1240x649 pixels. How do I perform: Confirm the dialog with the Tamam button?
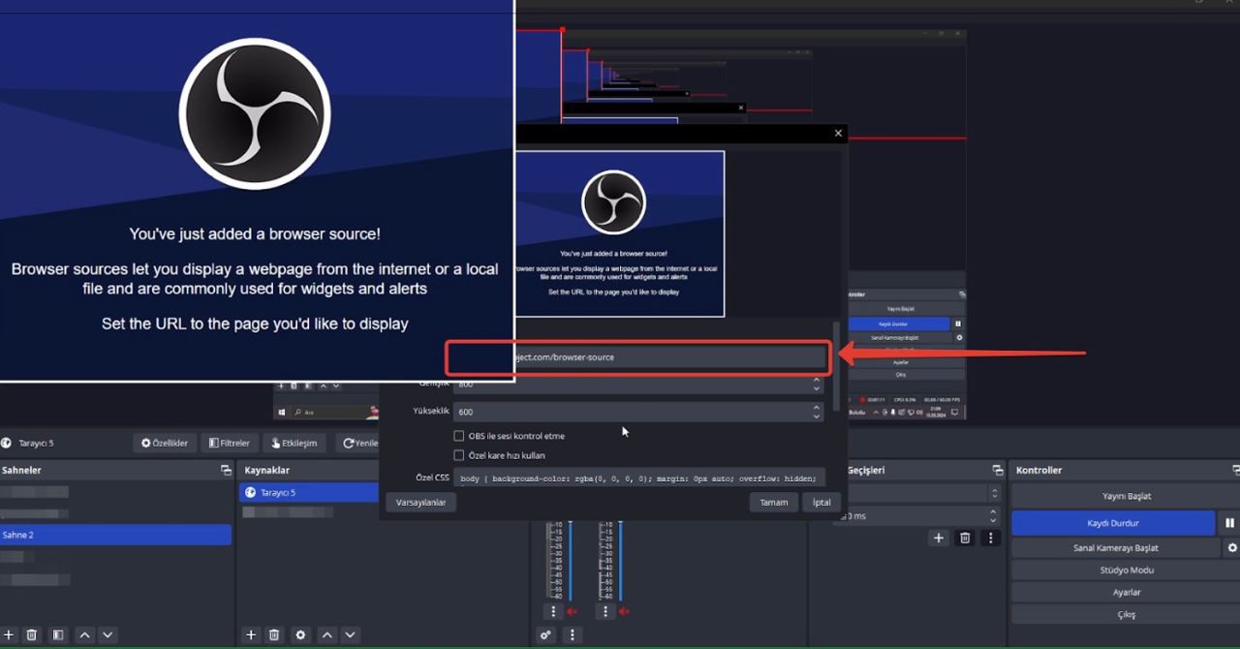tap(773, 502)
